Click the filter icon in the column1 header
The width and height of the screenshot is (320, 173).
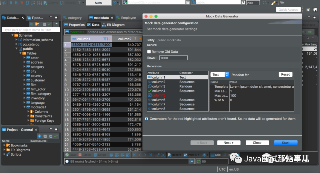click(105, 39)
